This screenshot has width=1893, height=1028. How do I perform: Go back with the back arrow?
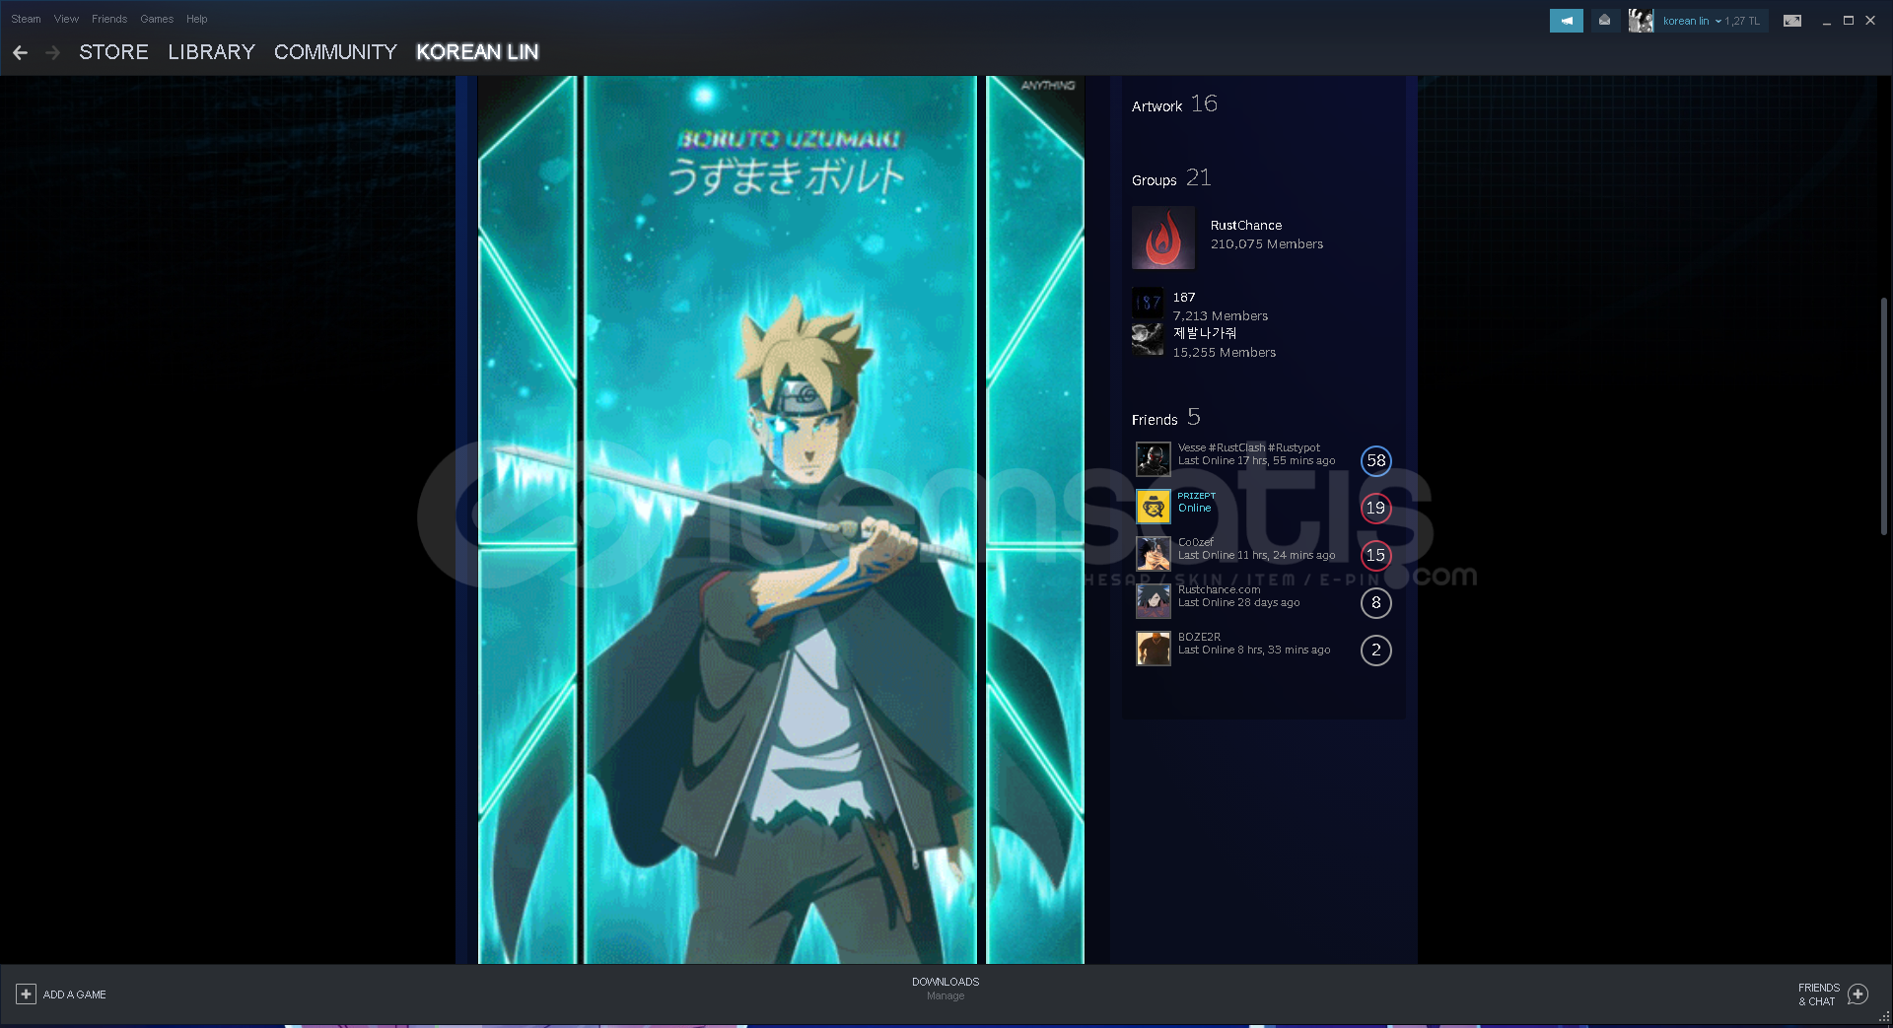click(x=20, y=52)
